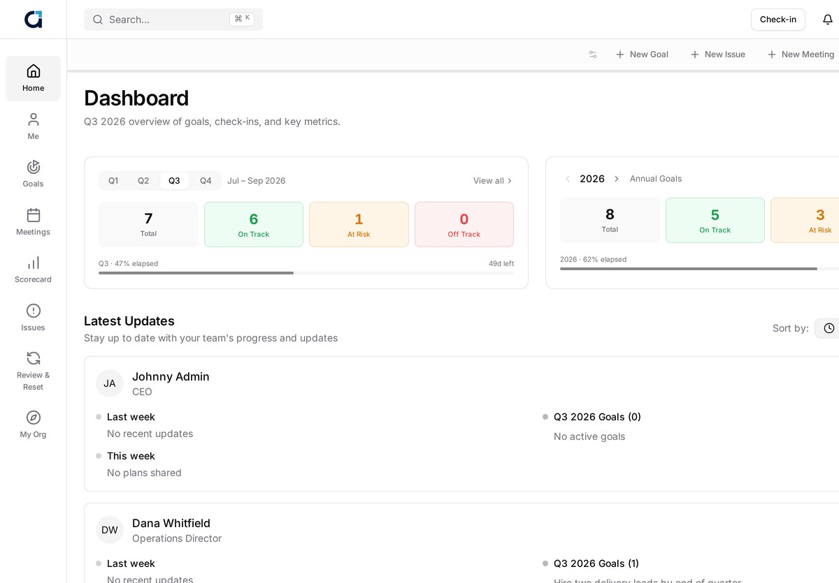Open the Issues sidebar section

click(33, 318)
